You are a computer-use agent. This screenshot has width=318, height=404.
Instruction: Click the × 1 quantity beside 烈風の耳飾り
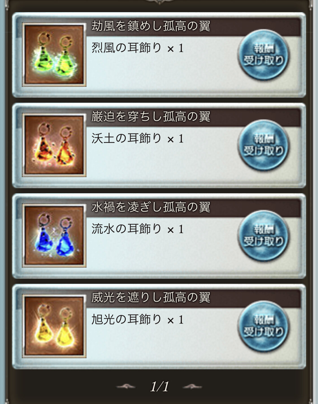(176, 48)
